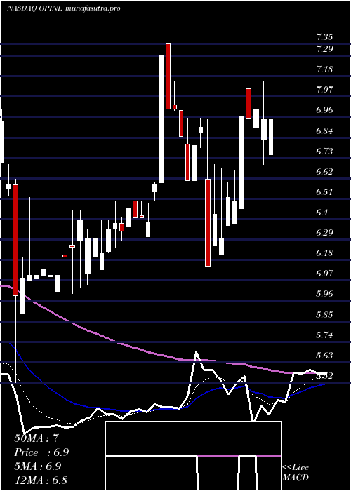Click the 5MA : 6.9 legend text
The width and height of the screenshot is (351, 491).
coord(38,466)
